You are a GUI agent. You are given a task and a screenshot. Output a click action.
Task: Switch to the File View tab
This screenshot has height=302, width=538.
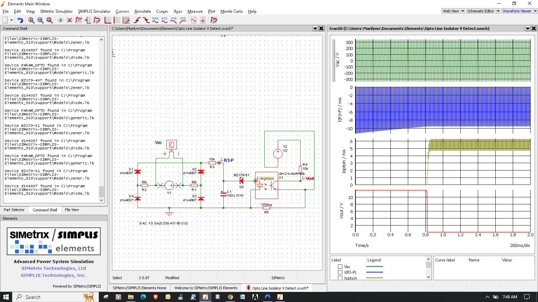click(x=72, y=210)
